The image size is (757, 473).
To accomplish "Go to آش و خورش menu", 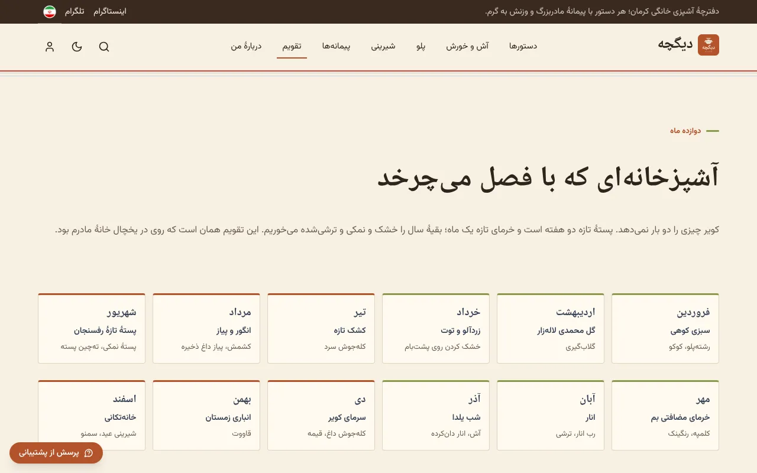I will pyautogui.click(x=467, y=46).
